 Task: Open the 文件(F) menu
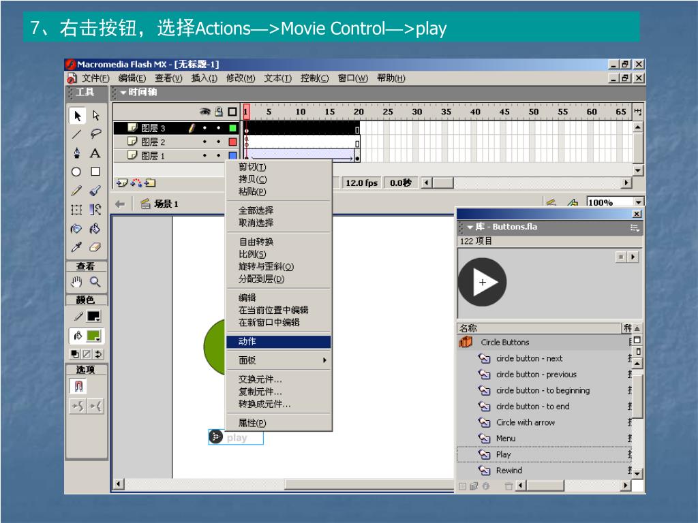point(95,78)
